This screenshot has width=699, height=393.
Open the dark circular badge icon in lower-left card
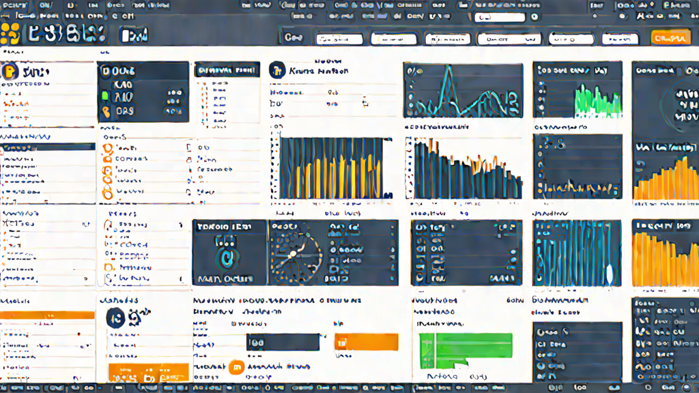(x=115, y=318)
